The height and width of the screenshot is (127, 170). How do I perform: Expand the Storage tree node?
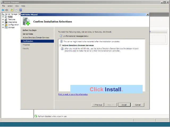point(3,28)
